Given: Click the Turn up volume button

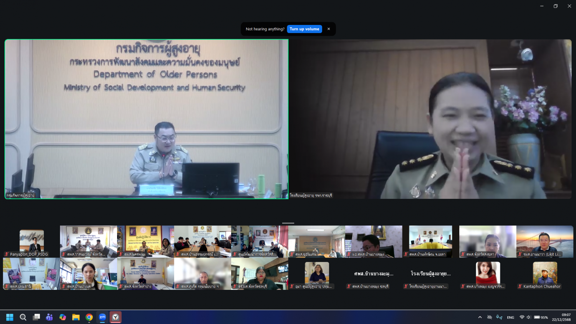Looking at the screenshot, I should [x=304, y=29].
